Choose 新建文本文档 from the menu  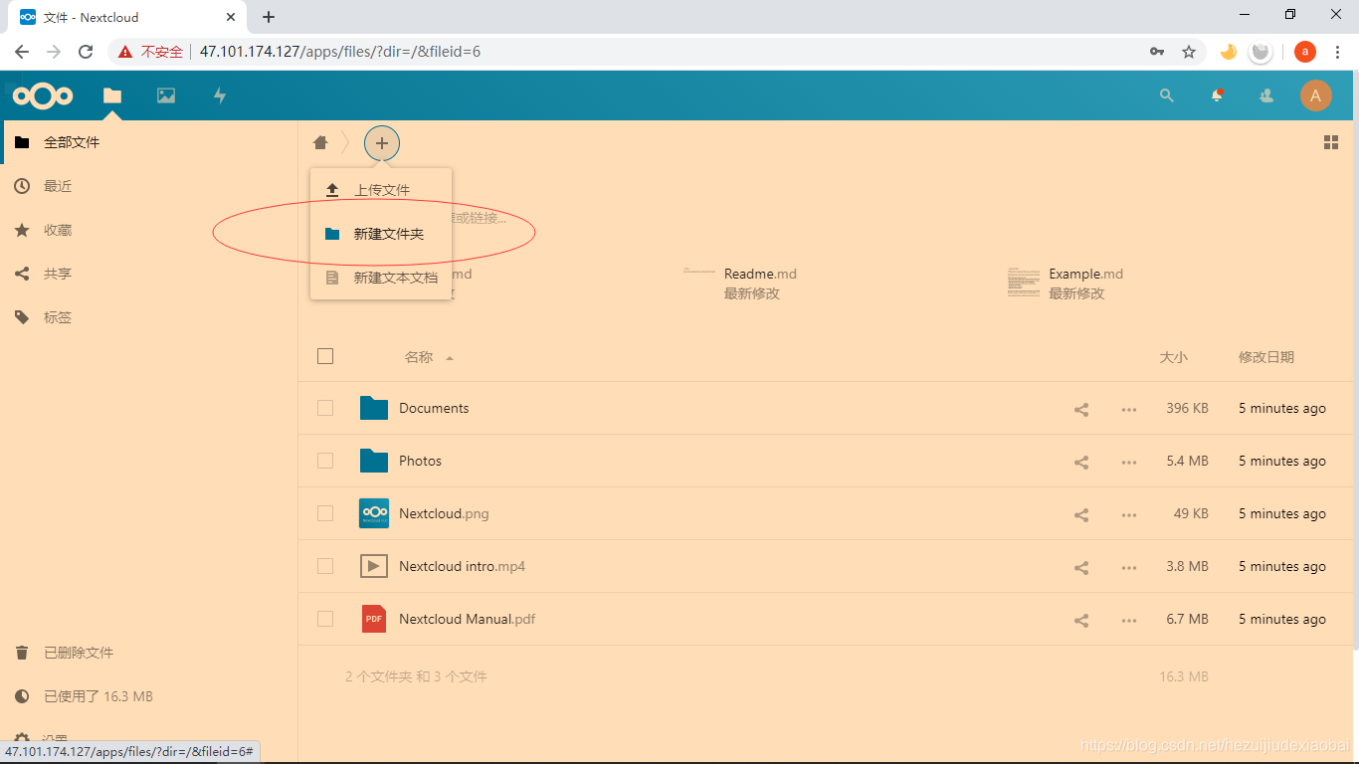click(x=381, y=278)
